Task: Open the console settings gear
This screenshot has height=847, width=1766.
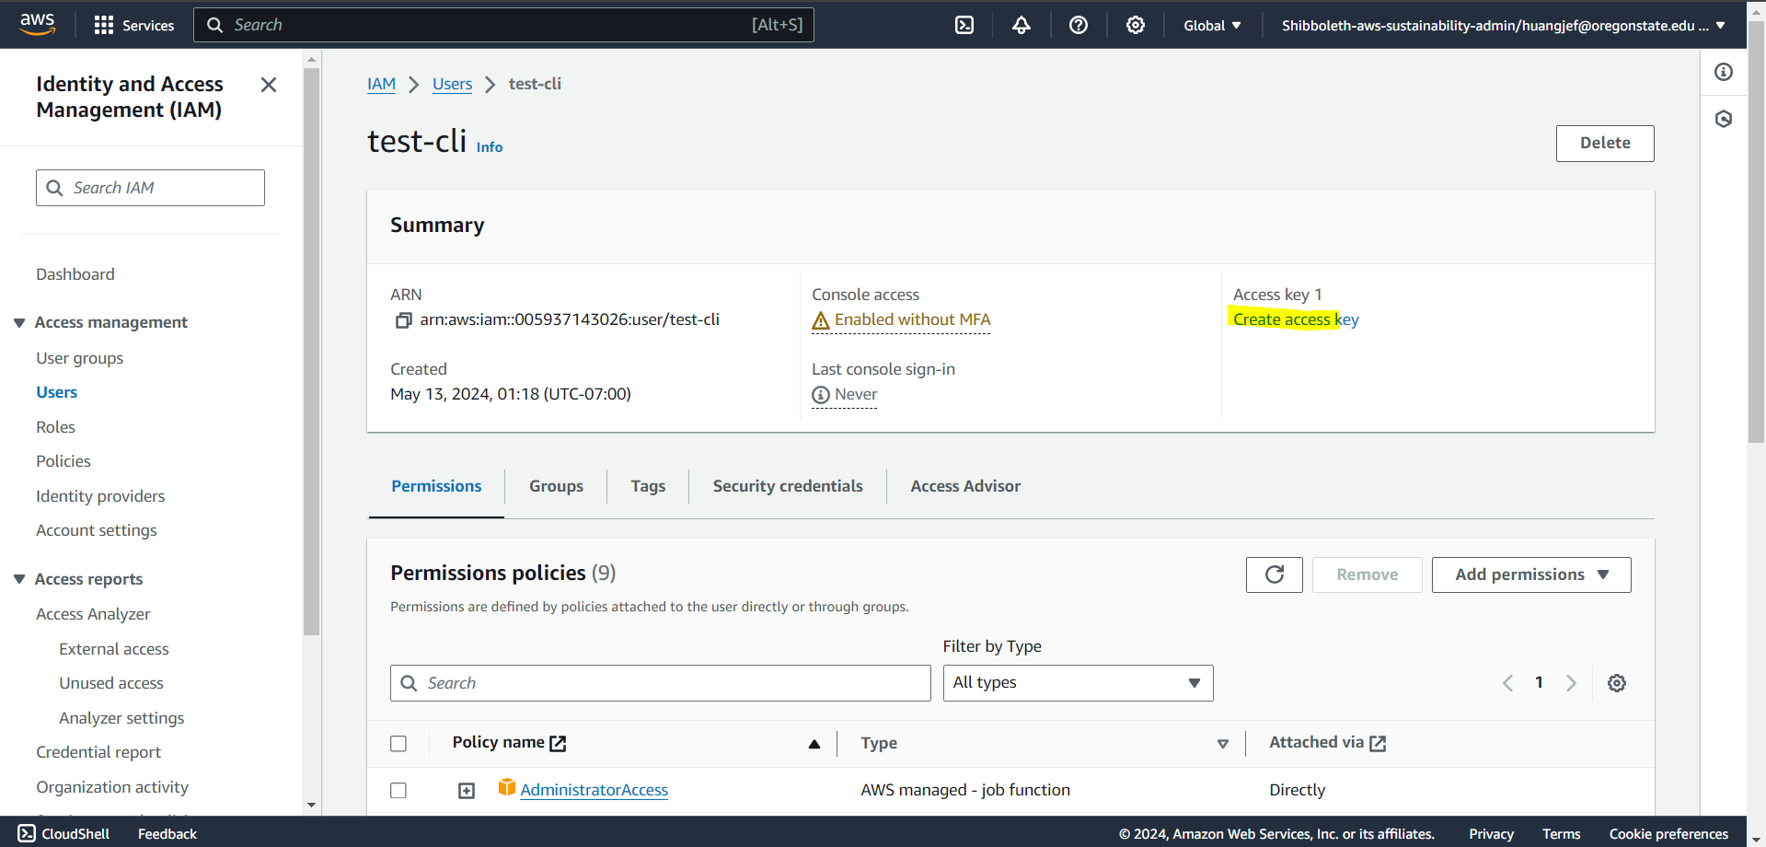Action: pyautogui.click(x=1136, y=25)
